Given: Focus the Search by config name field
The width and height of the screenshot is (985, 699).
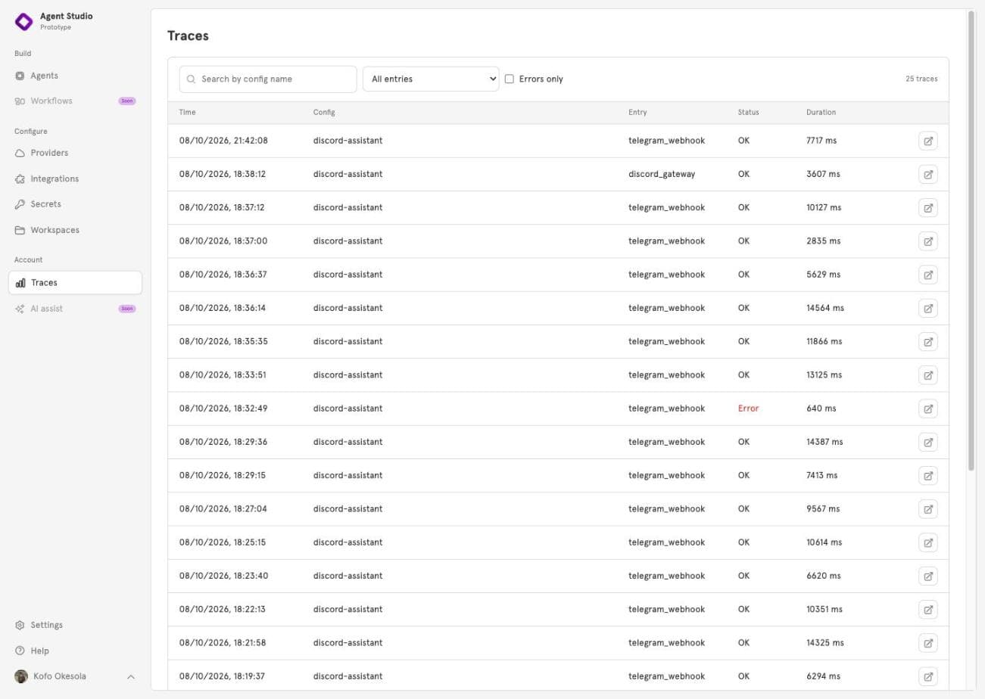Looking at the screenshot, I should pyautogui.click(x=268, y=79).
